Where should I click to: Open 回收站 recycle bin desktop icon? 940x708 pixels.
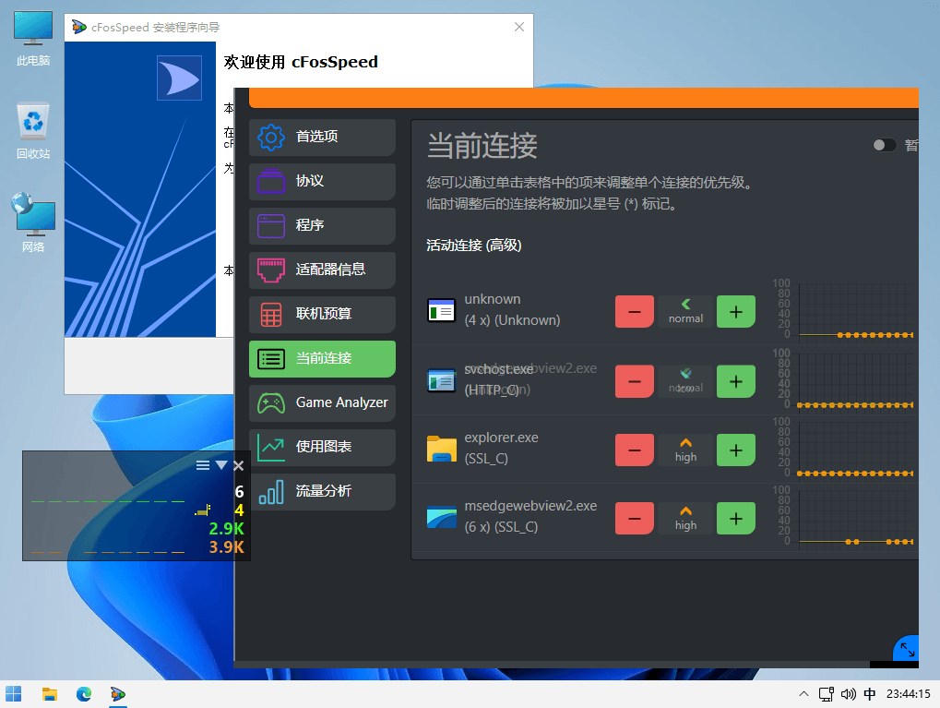(33, 132)
